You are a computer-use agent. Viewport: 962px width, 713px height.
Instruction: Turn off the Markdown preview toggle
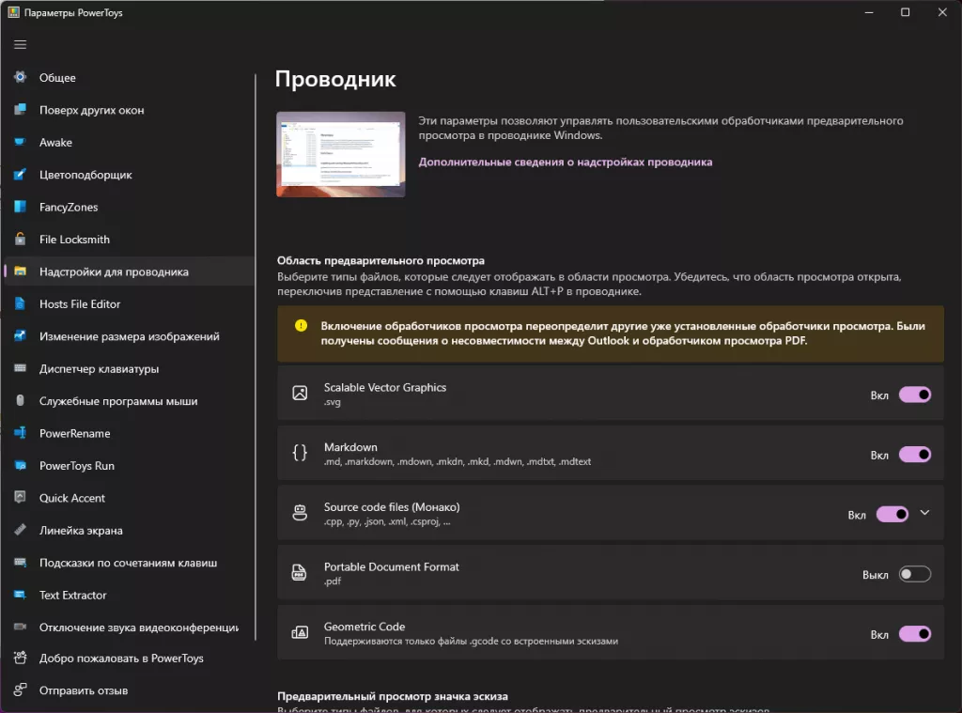(x=914, y=455)
